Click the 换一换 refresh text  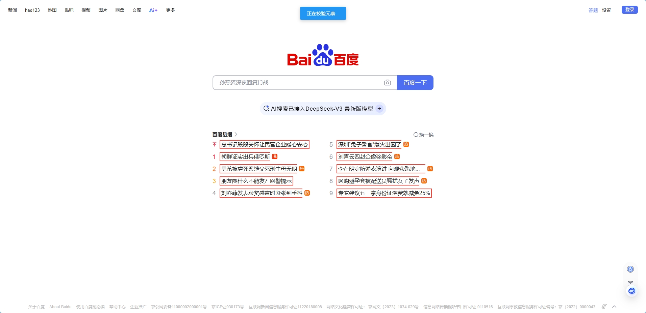(x=426, y=135)
